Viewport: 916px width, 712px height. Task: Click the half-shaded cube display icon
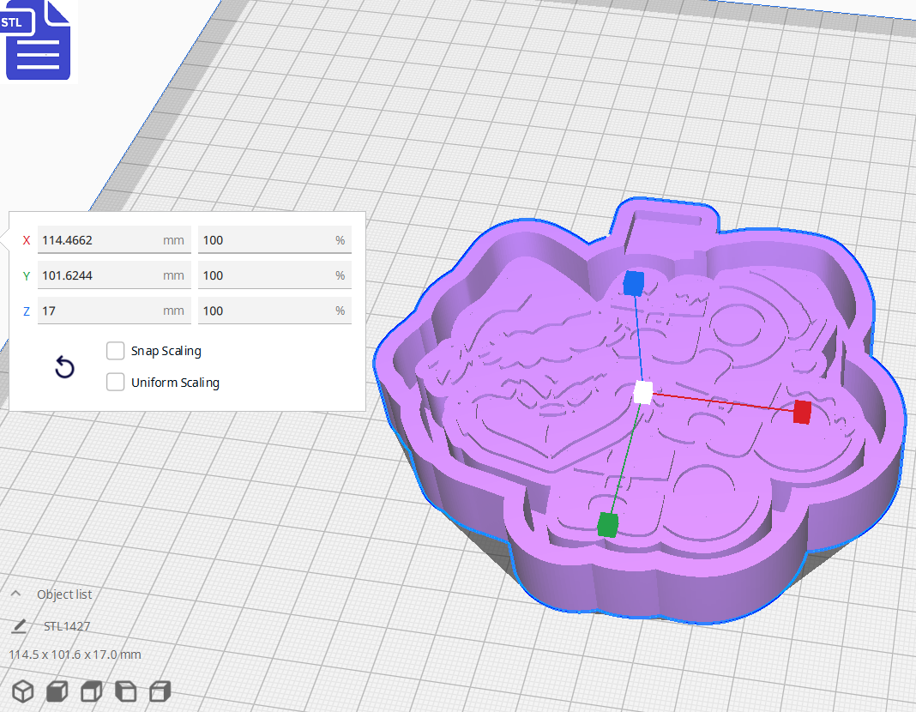click(x=91, y=691)
